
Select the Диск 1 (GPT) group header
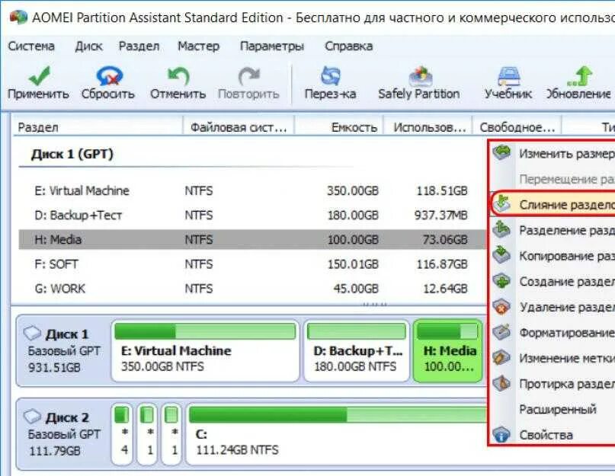[x=72, y=154]
